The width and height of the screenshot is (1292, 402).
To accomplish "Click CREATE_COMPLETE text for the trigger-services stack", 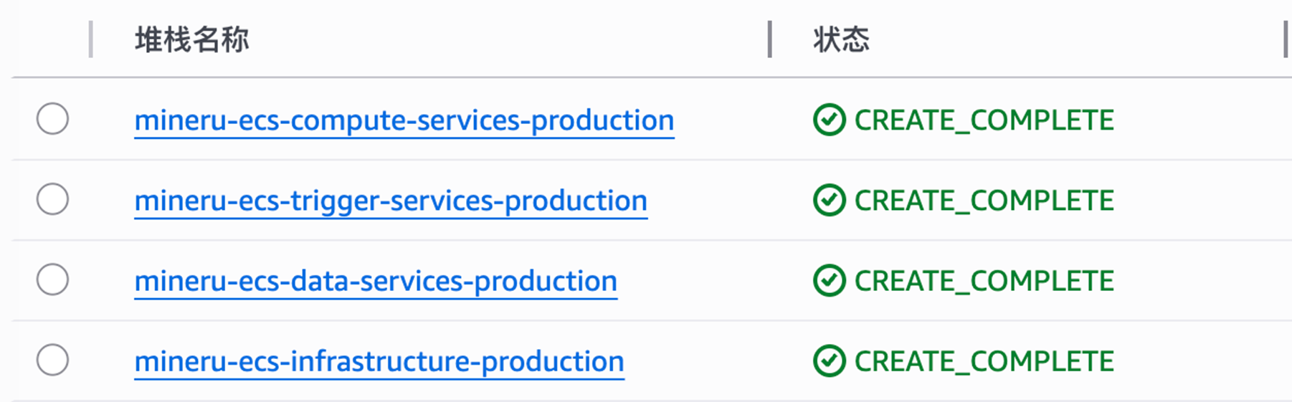I will tap(984, 201).
